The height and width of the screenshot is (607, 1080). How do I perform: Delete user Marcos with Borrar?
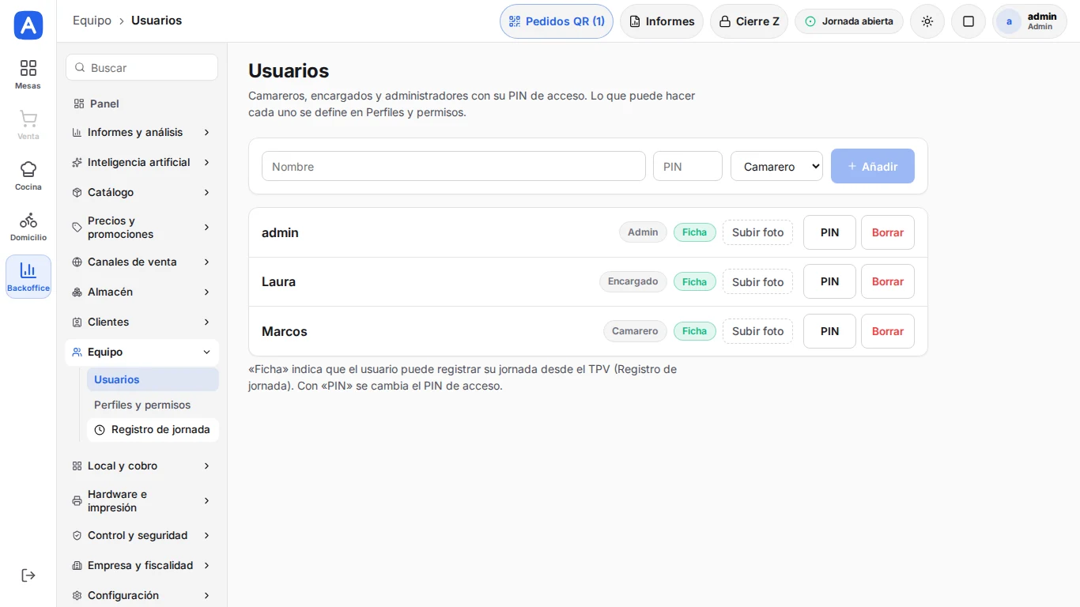(888, 331)
